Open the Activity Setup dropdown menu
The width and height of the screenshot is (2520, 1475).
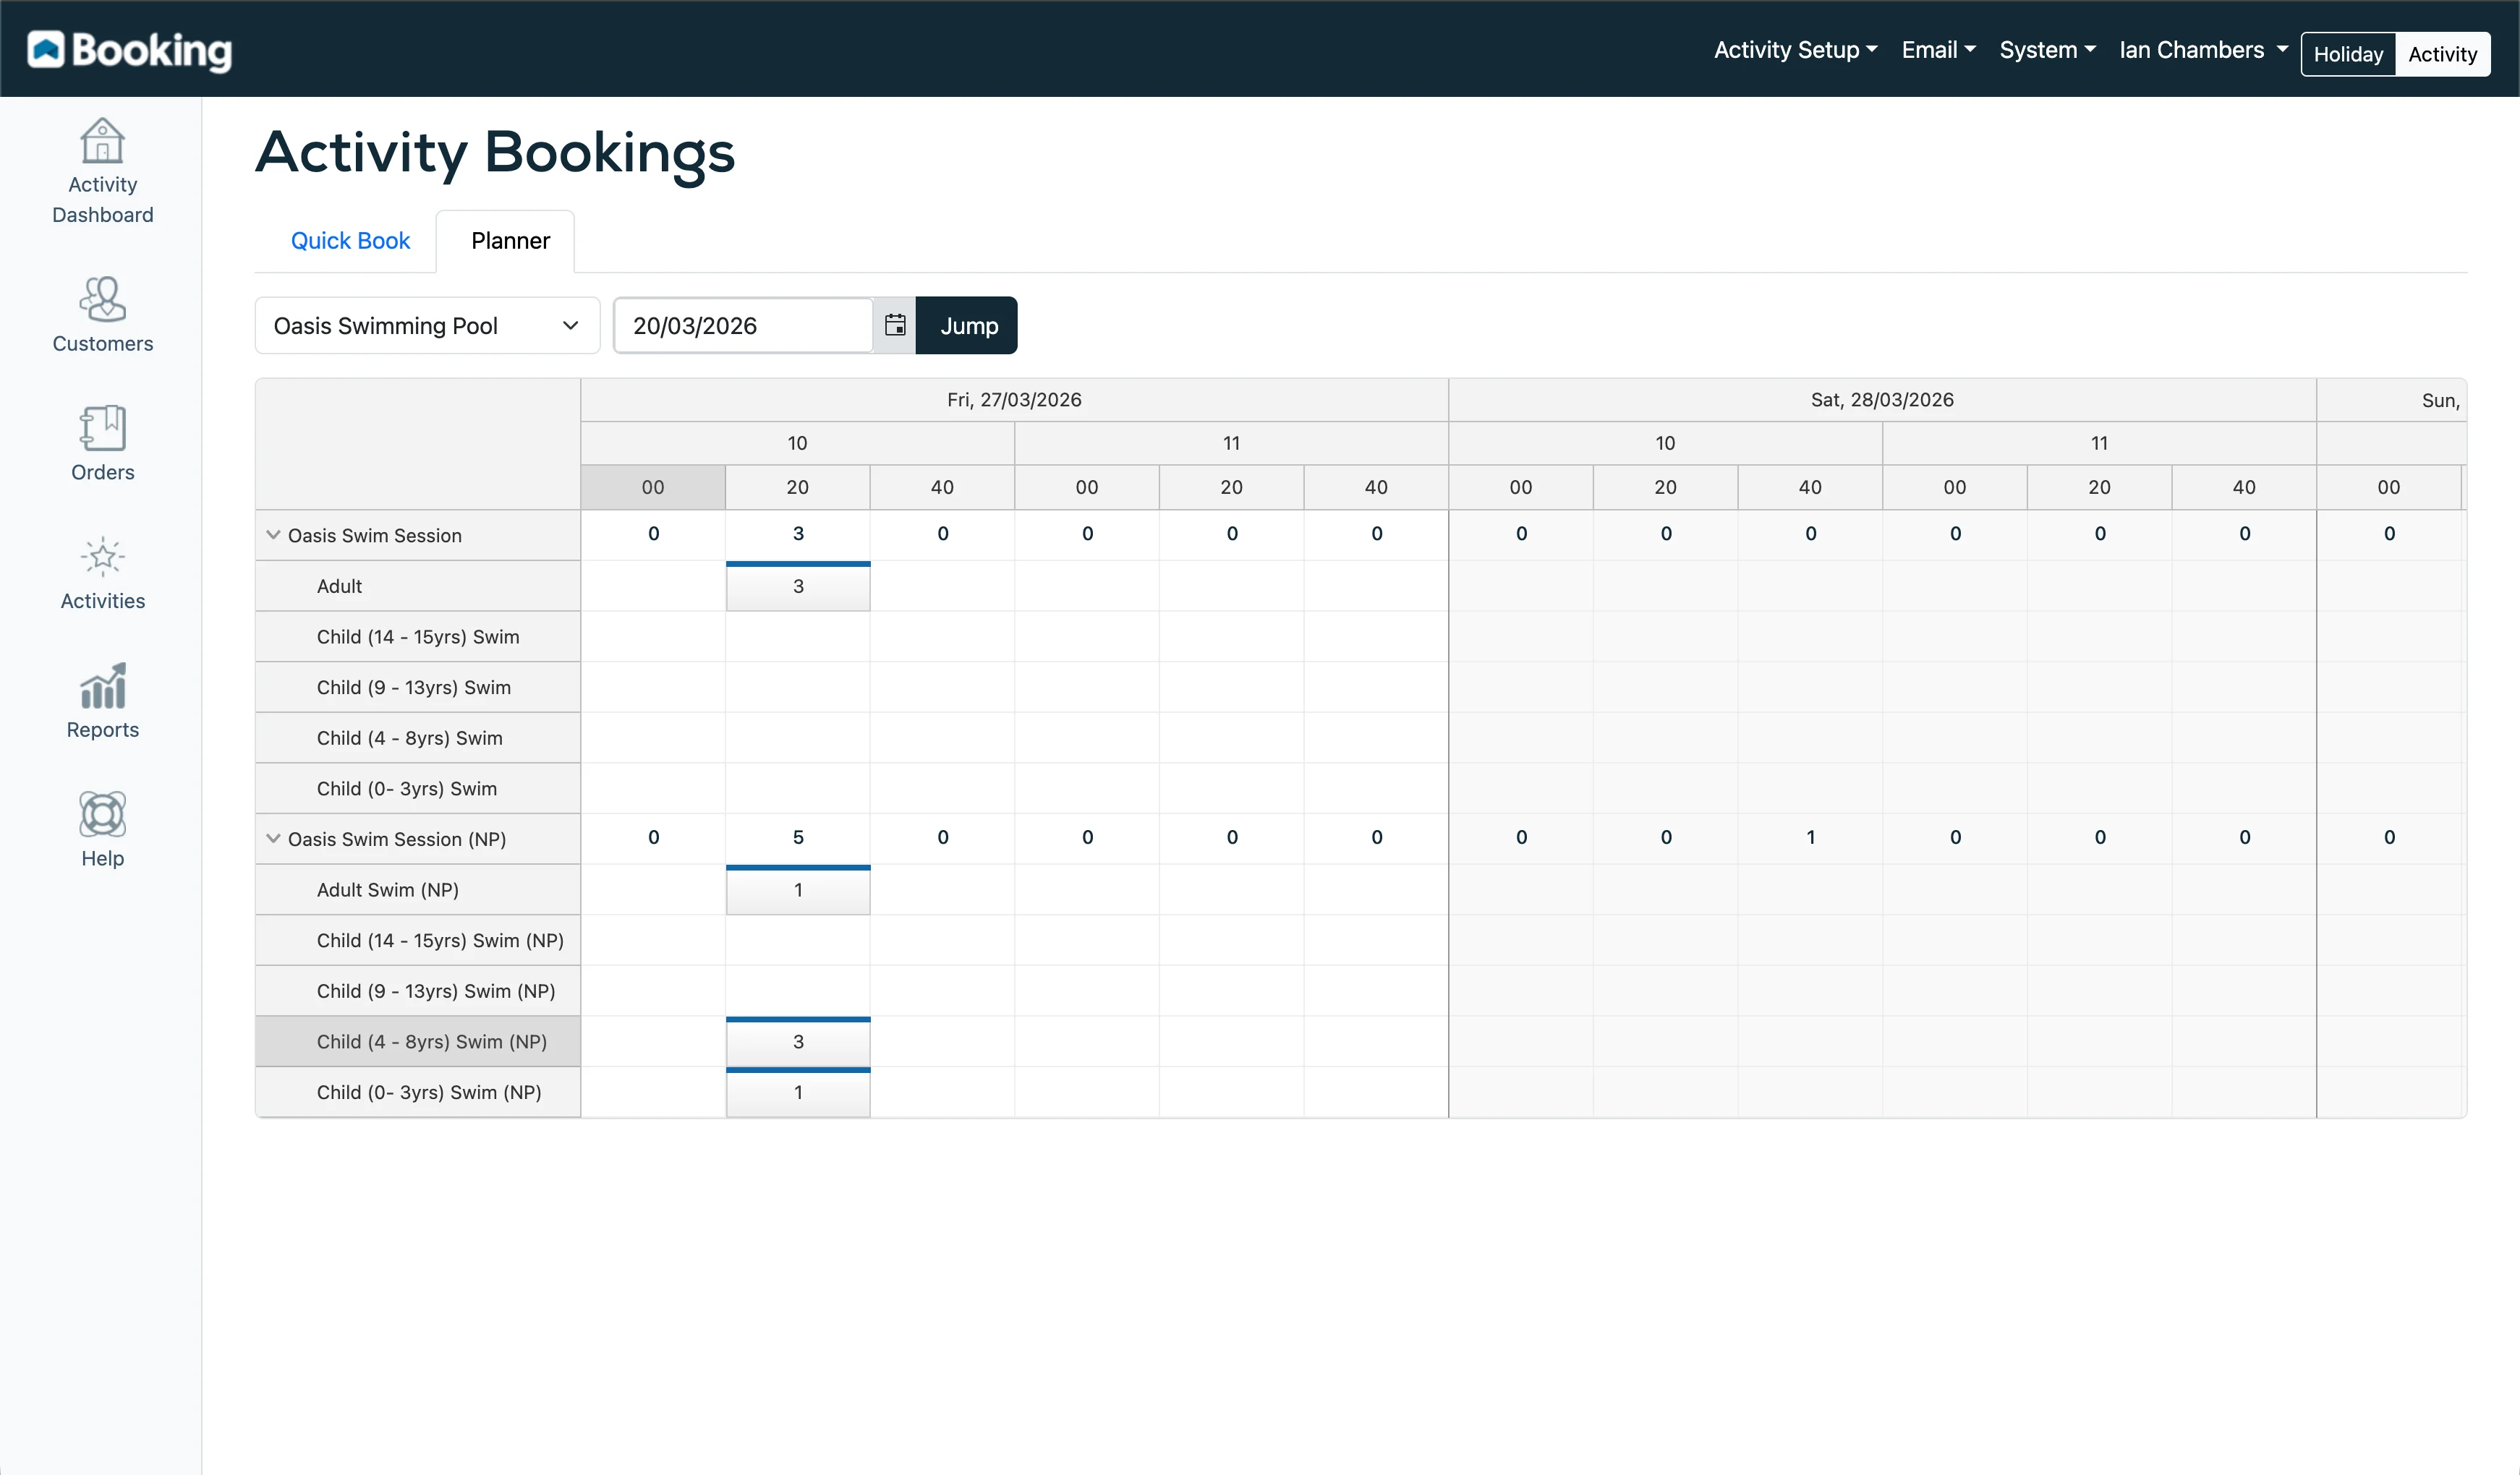pyautogui.click(x=1795, y=50)
